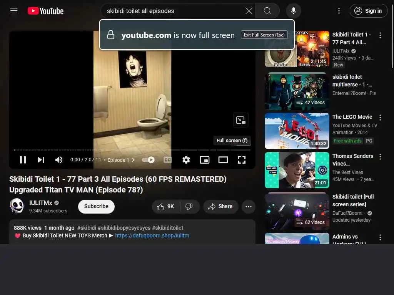Viewport: 394px width, 295px height.
Task: Click the skibidi toilet multiverse title
Action: pos(352,81)
